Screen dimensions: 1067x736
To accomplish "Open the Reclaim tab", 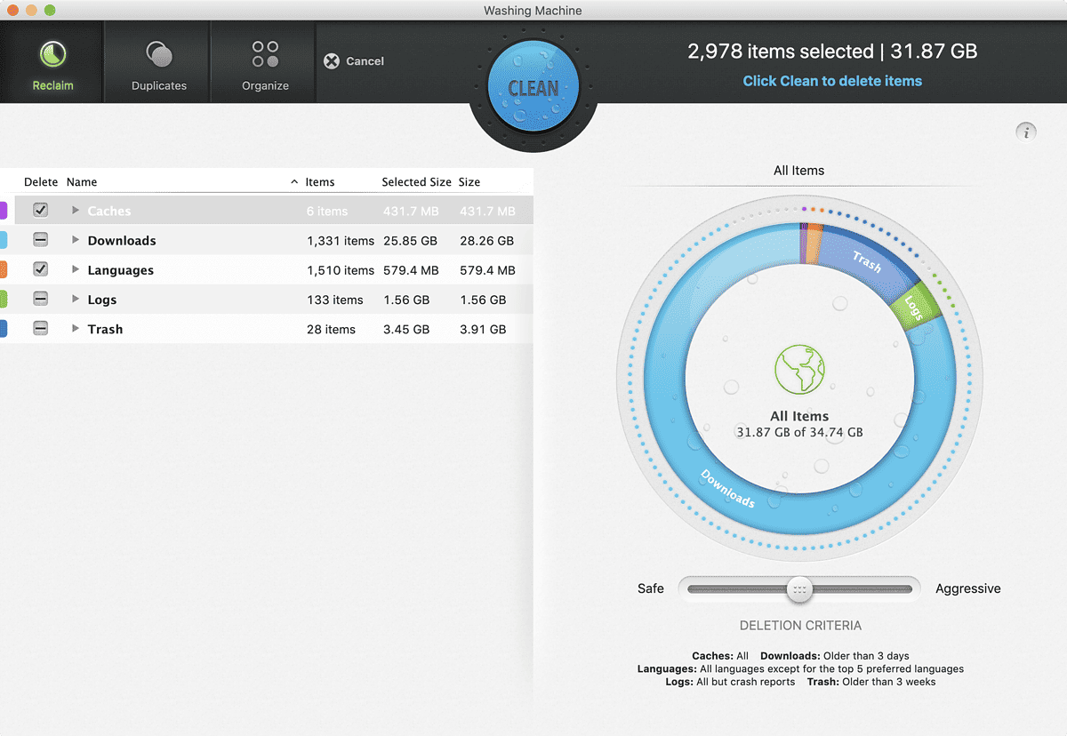I will click(x=52, y=62).
